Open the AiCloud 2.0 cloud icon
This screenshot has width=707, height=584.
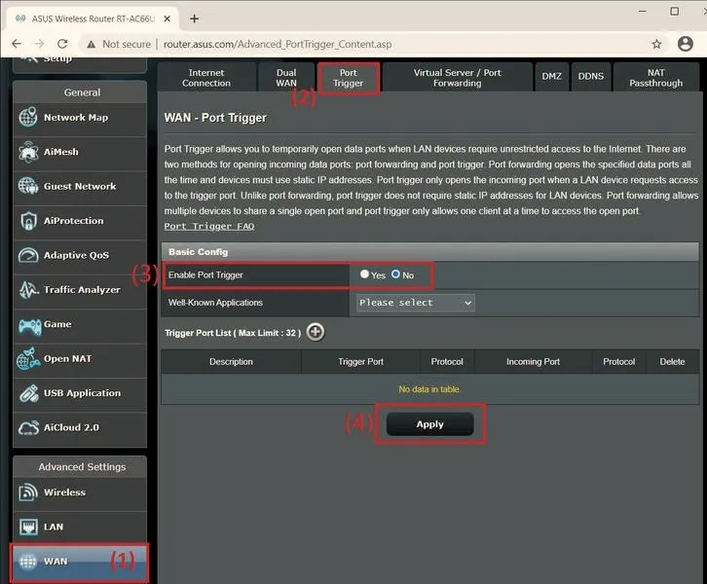pyautogui.click(x=28, y=427)
